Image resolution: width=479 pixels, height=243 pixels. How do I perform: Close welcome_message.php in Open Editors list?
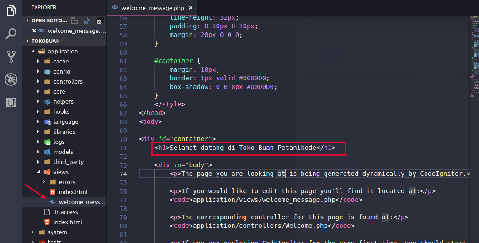(x=34, y=31)
